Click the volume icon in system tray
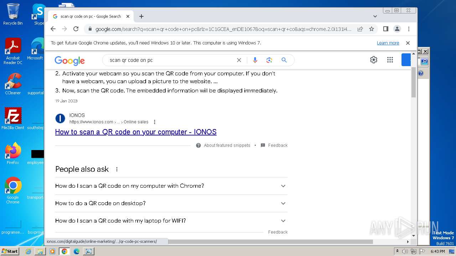Viewport: 456px width, 256px height. (405, 251)
